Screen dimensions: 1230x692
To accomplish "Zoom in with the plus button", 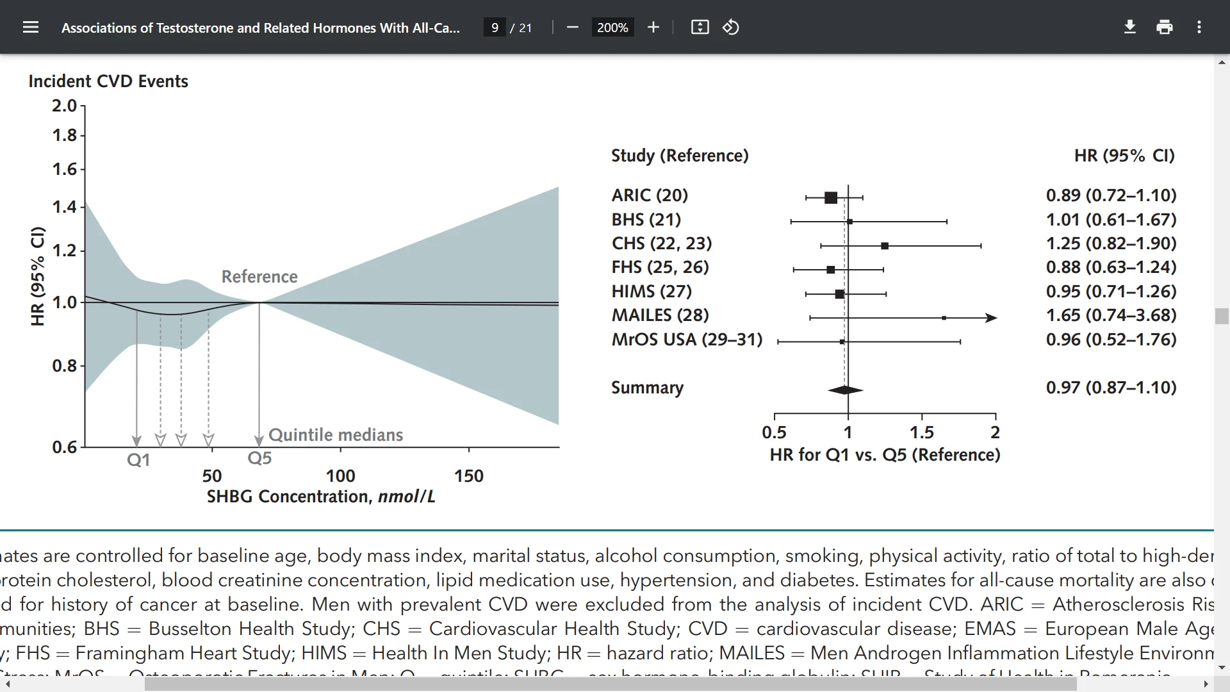I will tap(653, 27).
